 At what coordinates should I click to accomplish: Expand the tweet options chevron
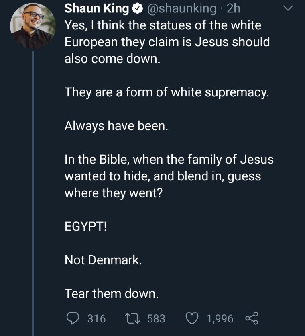[x=288, y=8]
